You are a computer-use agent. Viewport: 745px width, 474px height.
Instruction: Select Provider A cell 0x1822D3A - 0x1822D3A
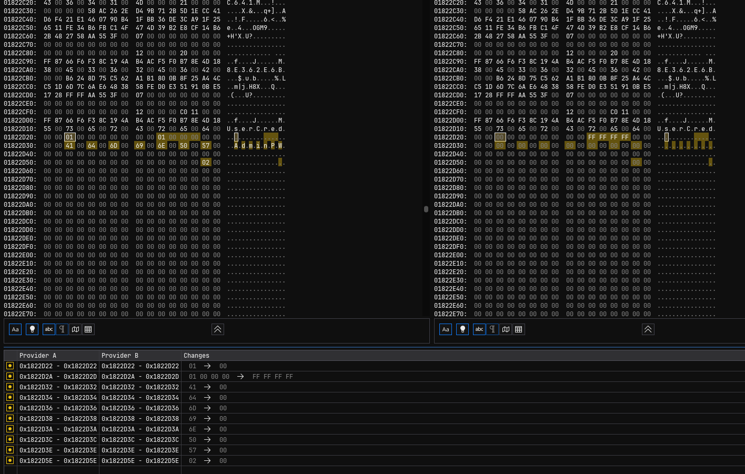(58, 429)
